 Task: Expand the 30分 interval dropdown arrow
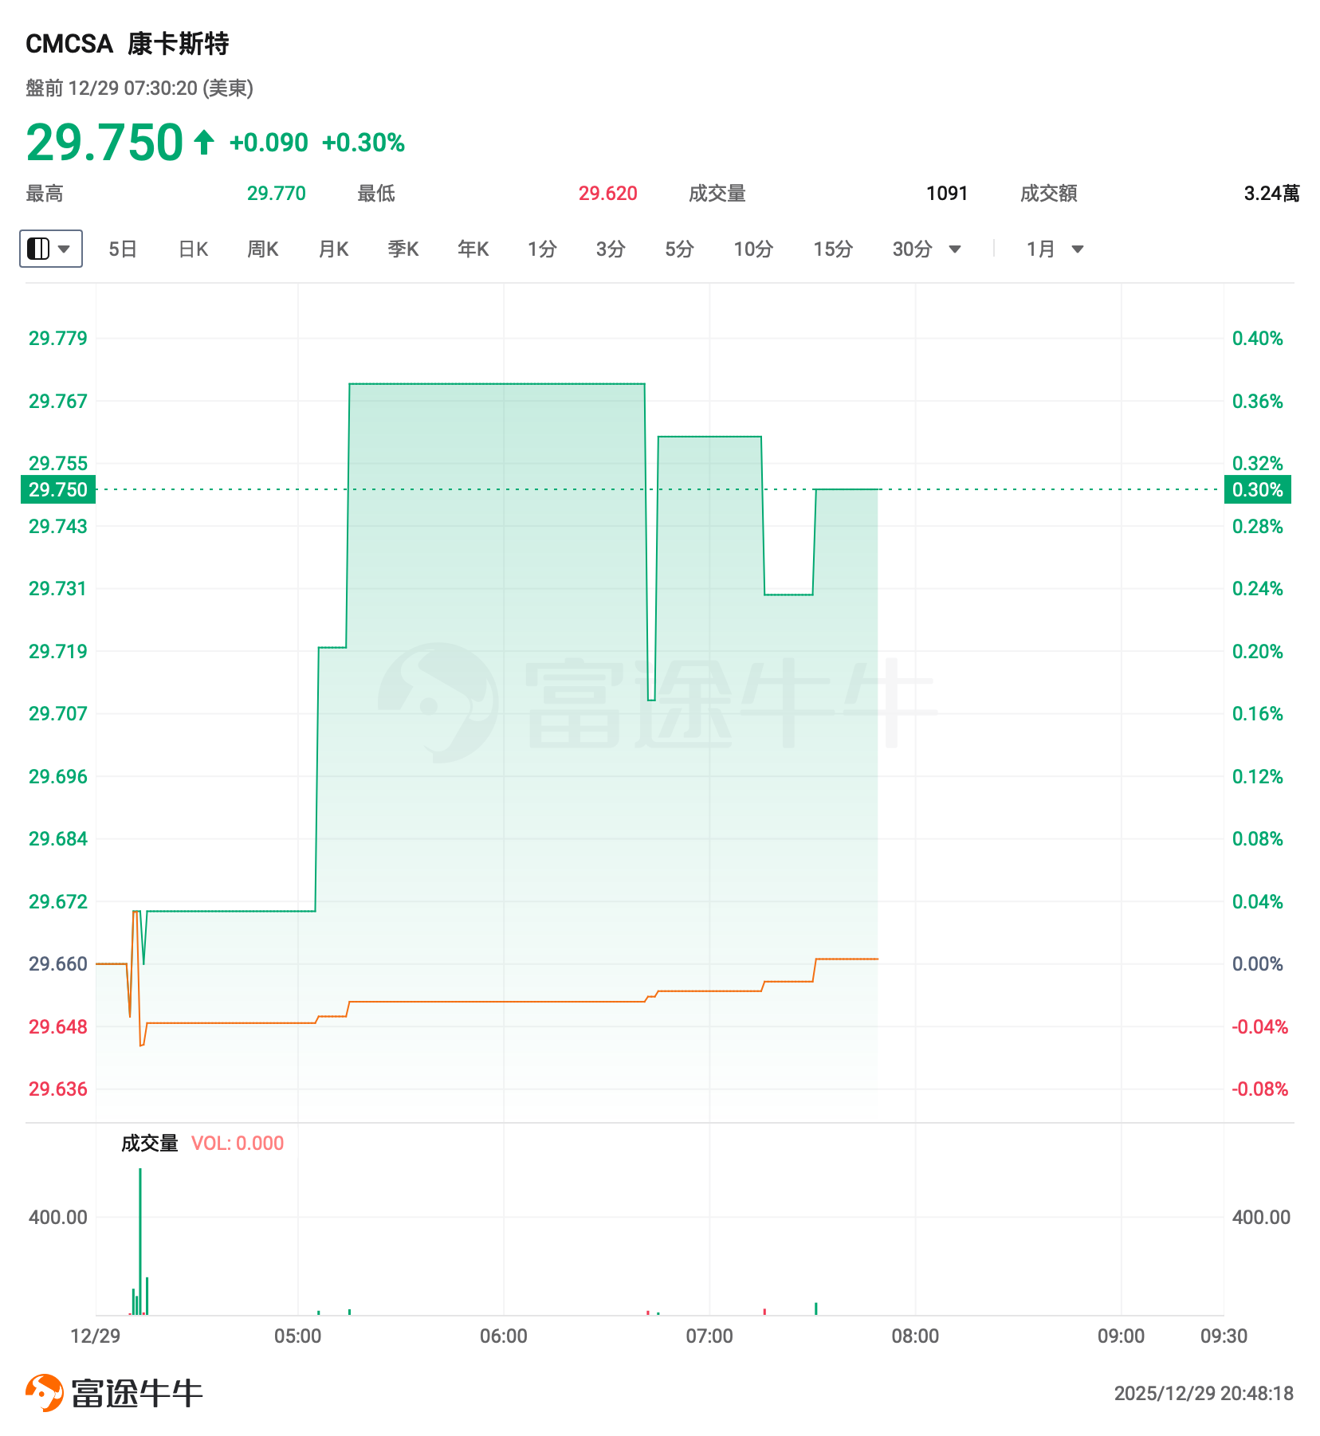955,249
